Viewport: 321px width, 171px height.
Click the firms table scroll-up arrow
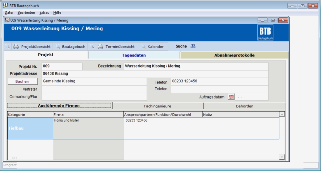click(x=282, y=114)
